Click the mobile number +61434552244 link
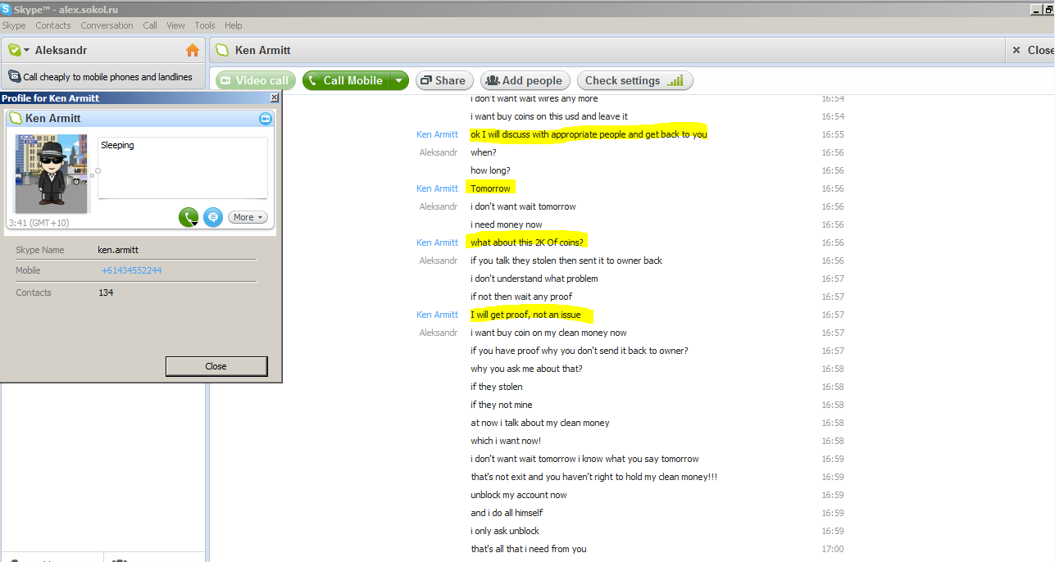 coord(131,270)
